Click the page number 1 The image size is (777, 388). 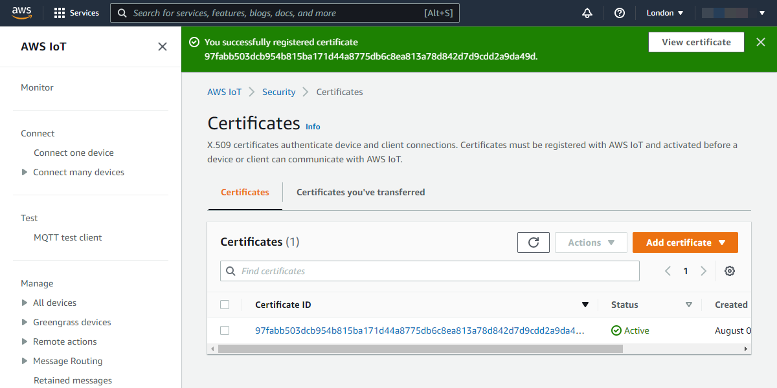(x=686, y=271)
